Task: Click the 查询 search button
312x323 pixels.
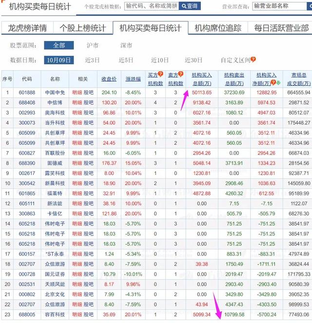Action: 190,6
